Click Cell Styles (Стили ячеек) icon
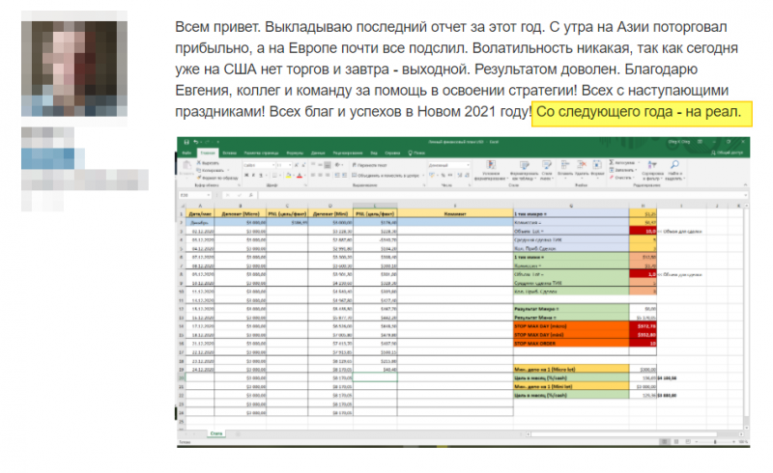The width and height of the screenshot is (773, 473). coord(546,171)
